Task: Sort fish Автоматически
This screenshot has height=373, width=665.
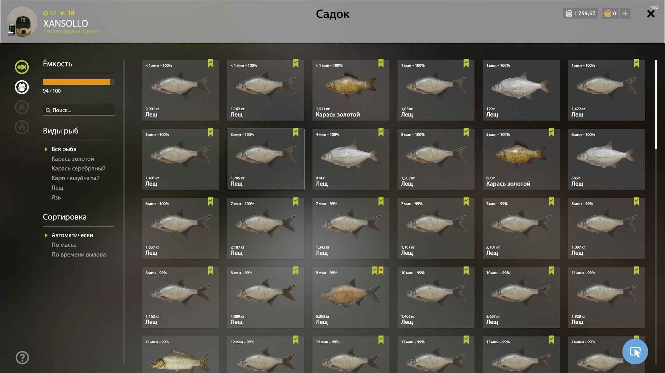Action: (x=72, y=235)
